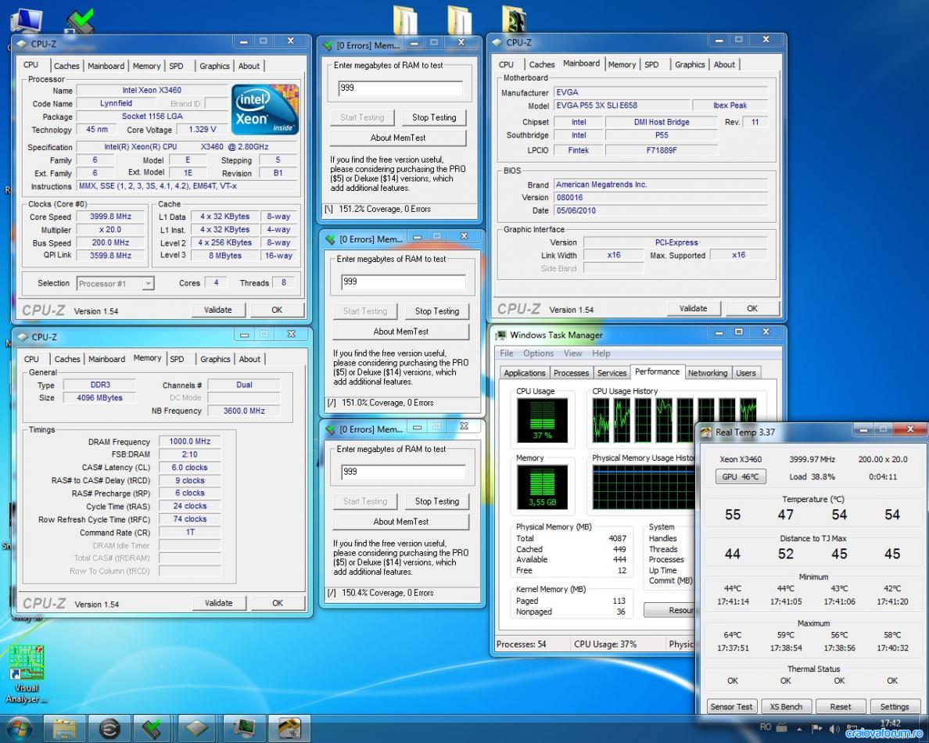
Task: Show hidden tray icons arrow
Action: tap(799, 728)
